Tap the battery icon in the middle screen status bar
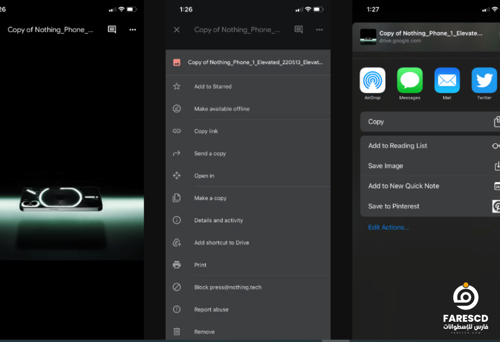500x342 pixels. [x=318, y=9]
